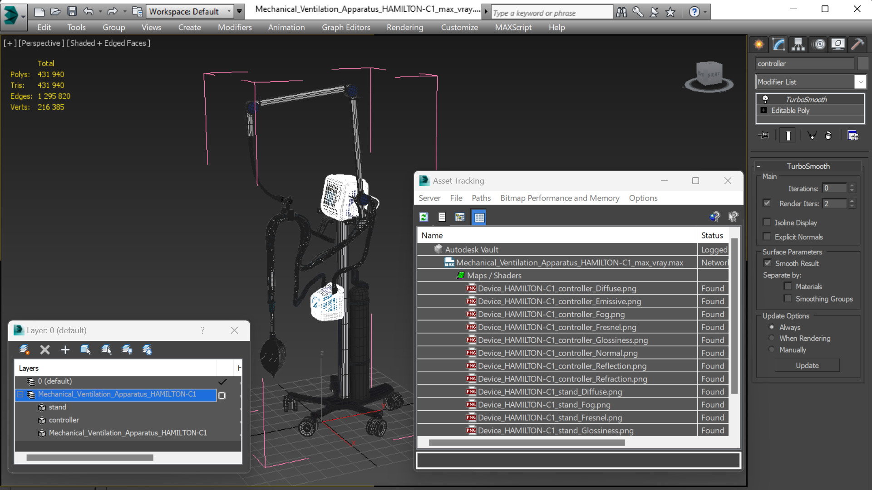This screenshot has width=872, height=490.
Task: Undo the last action arrow
Action: (x=89, y=11)
